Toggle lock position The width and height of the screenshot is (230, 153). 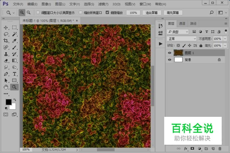[x=189, y=45]
